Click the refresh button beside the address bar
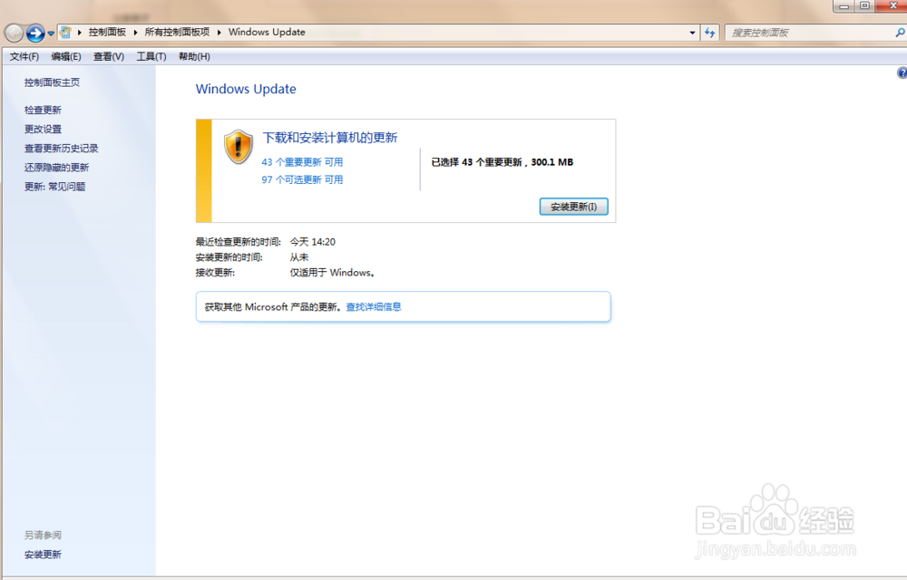Screen dimensions: 907x580 pos(710,33)
